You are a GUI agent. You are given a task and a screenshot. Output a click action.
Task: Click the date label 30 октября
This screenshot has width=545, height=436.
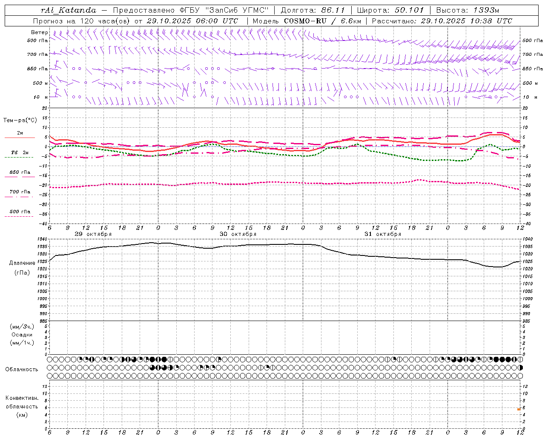coord(238,234)
